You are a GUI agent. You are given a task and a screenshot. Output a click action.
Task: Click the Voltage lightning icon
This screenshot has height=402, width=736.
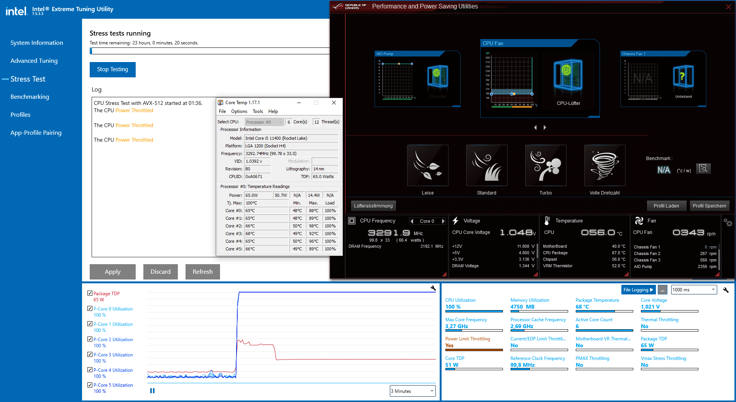tap(455, 221)
